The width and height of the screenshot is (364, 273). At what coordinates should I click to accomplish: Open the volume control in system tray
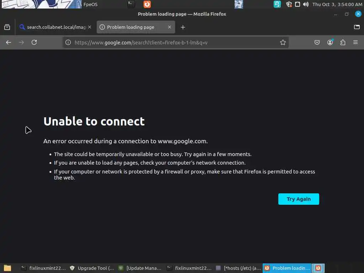(306, 4)
